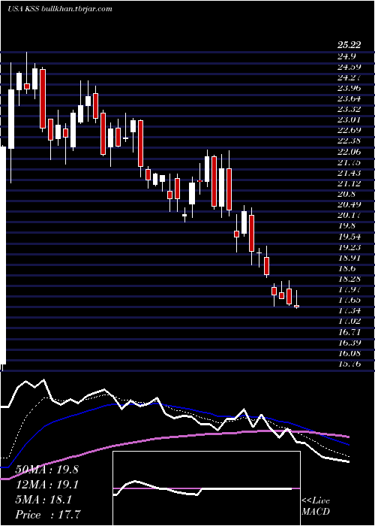Click the 25.22 price axis label
Screen dimensions: 375x526
349,46
